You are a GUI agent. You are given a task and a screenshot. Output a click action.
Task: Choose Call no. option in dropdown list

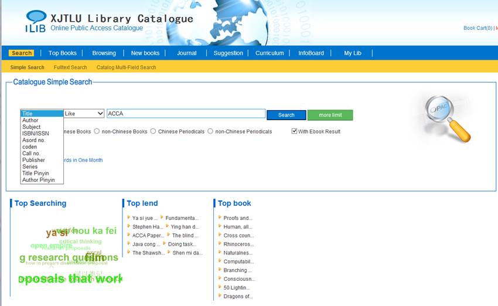[x=42, y=153]
